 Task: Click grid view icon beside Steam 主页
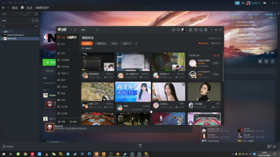point(36,14)
